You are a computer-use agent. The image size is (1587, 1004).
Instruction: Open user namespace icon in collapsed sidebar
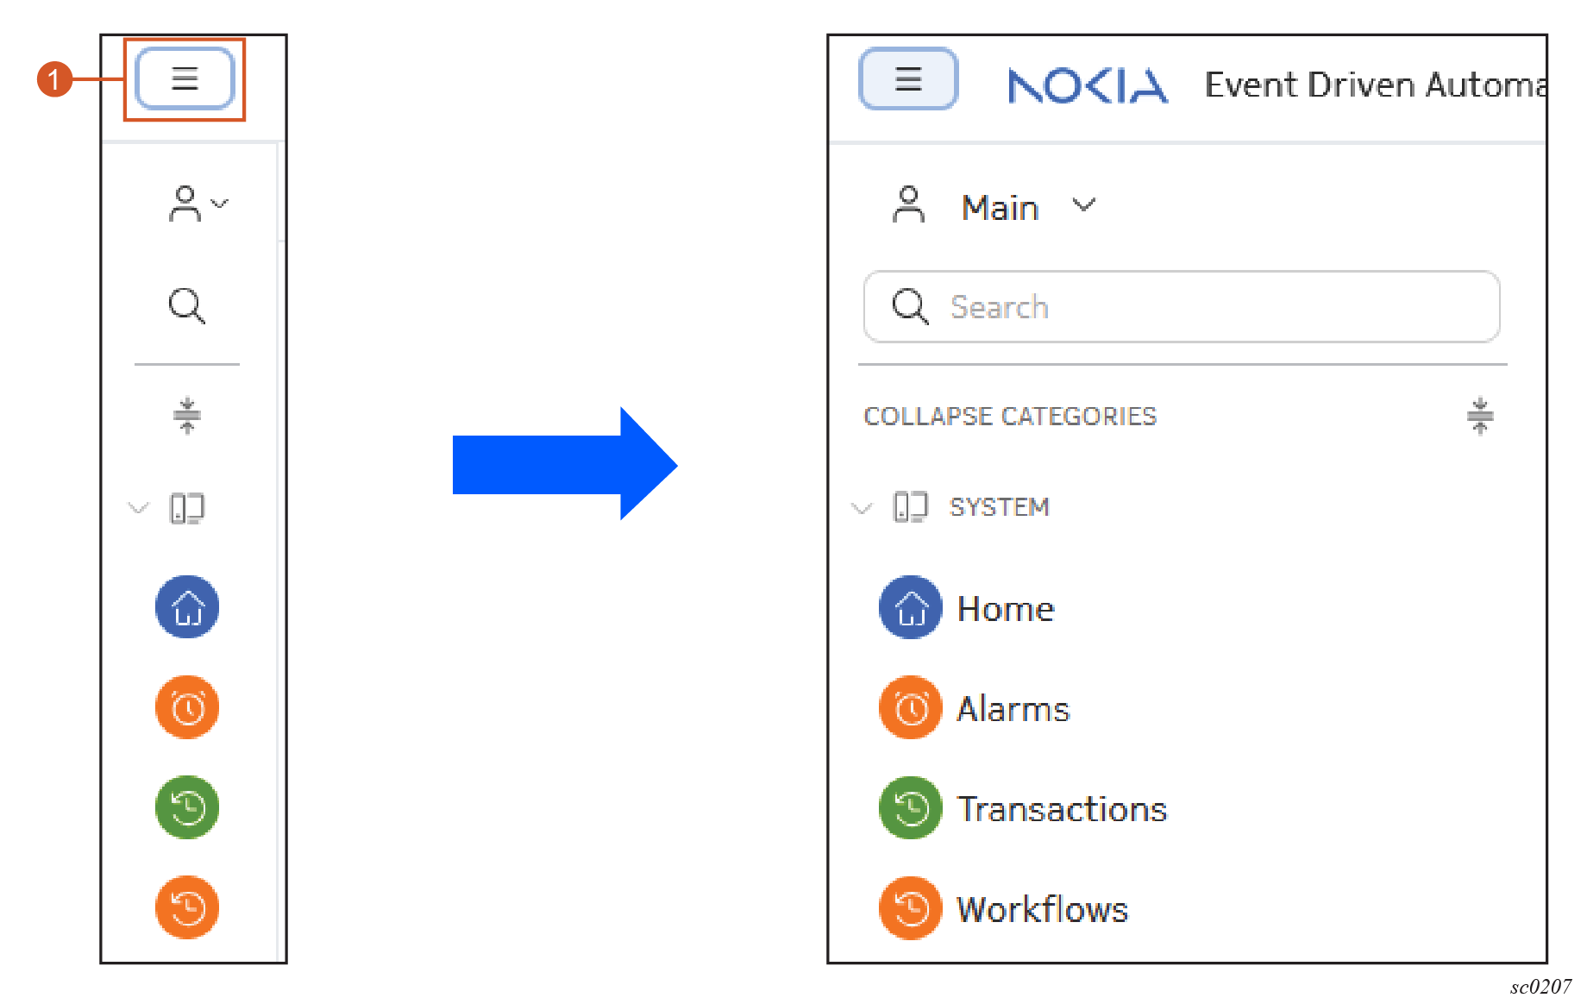coord(185,204)
